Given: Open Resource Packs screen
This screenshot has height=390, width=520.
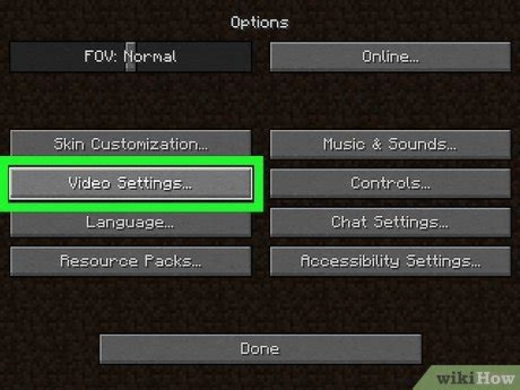Looking at the screenshot, I should [131, 261].
